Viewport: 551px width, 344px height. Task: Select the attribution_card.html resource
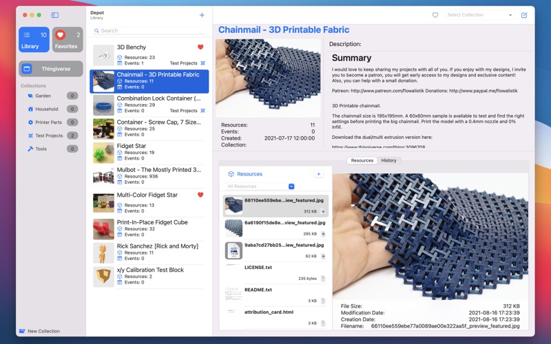click(275, 318)
